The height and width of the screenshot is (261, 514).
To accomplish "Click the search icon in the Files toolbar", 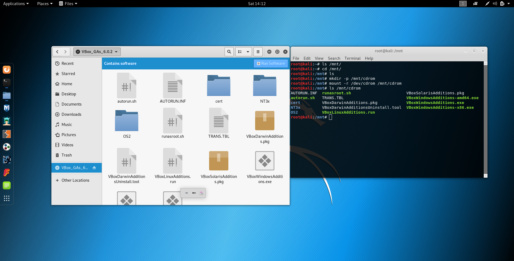I will click(x=229, y=51).
